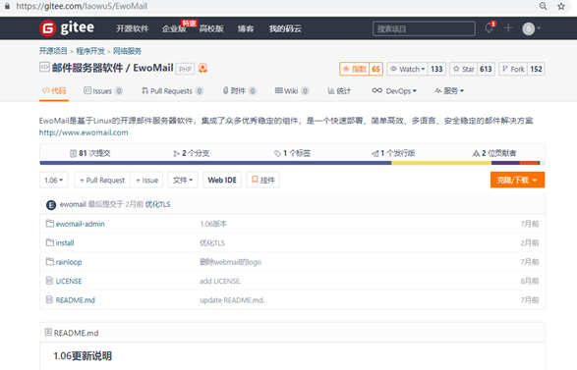Click the + Issue button
This screenshot has width=577, height=370.
146,180
